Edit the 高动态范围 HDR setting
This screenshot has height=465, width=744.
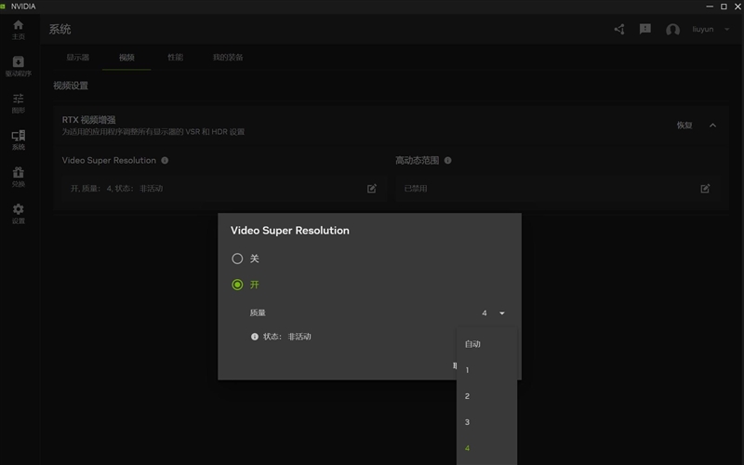[x=705, y=188]
